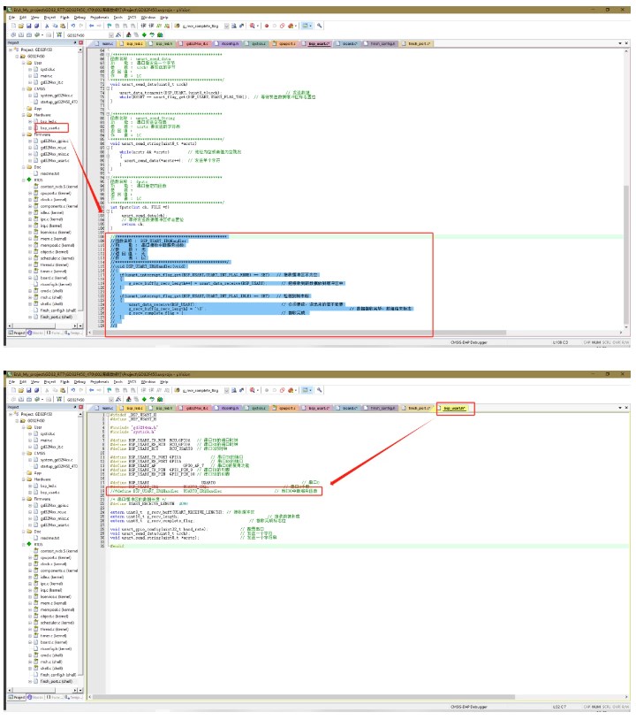Image resolution: width=636 pixels, height=720 pixels.
Task: Open Project menu in top window
Action: tap(49, 18)
